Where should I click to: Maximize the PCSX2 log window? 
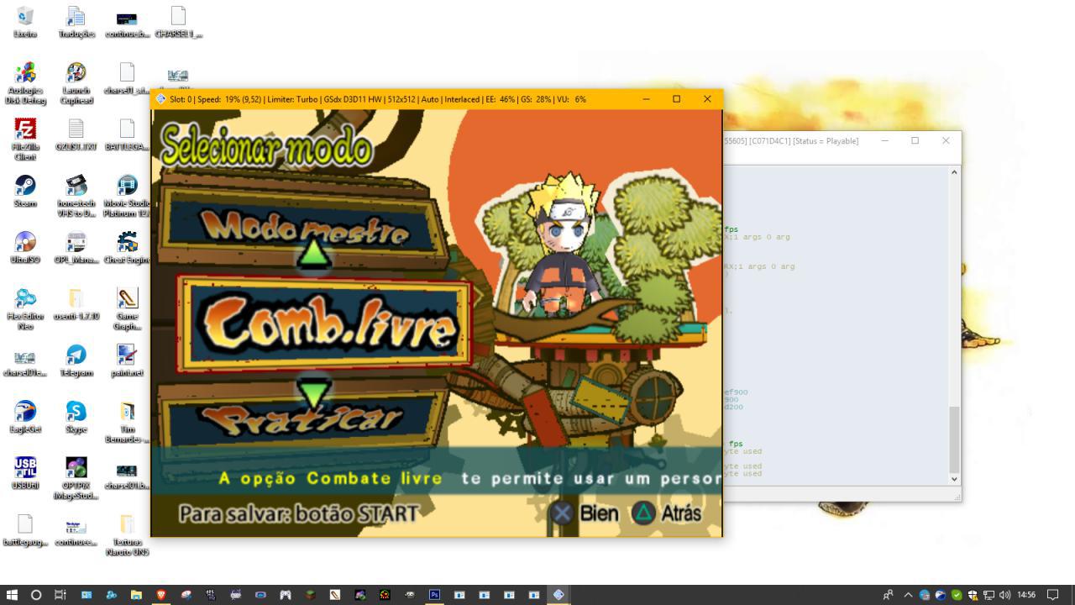(x=915, y=141)
